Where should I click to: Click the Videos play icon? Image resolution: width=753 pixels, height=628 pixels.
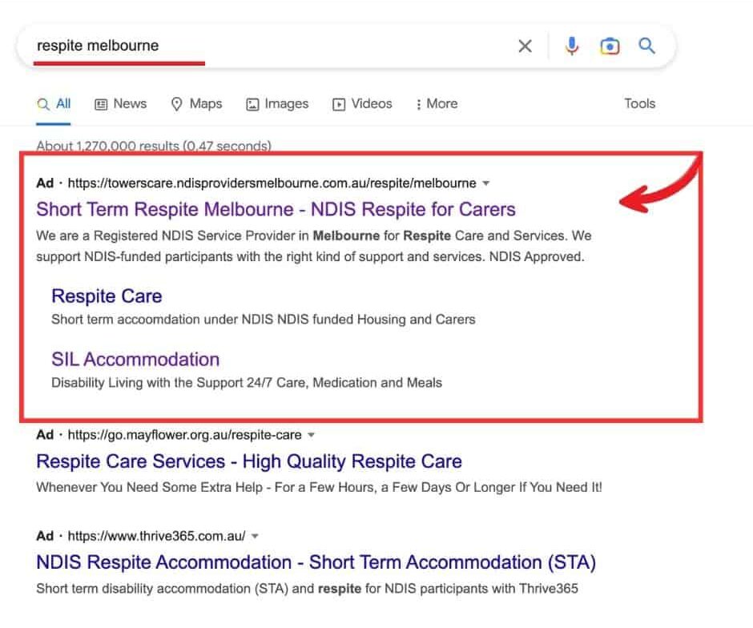click(339, 104)
